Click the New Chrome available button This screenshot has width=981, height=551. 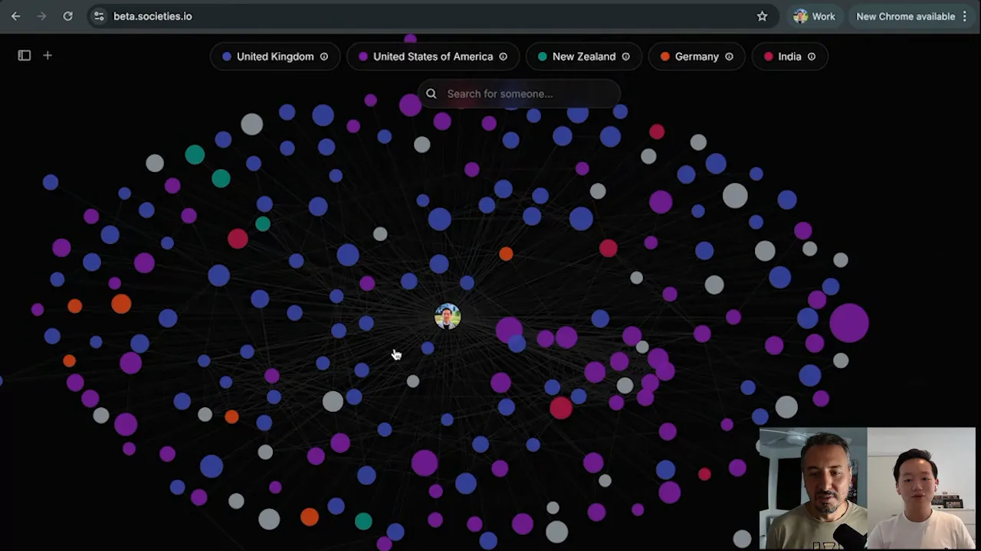coord(906,15)
